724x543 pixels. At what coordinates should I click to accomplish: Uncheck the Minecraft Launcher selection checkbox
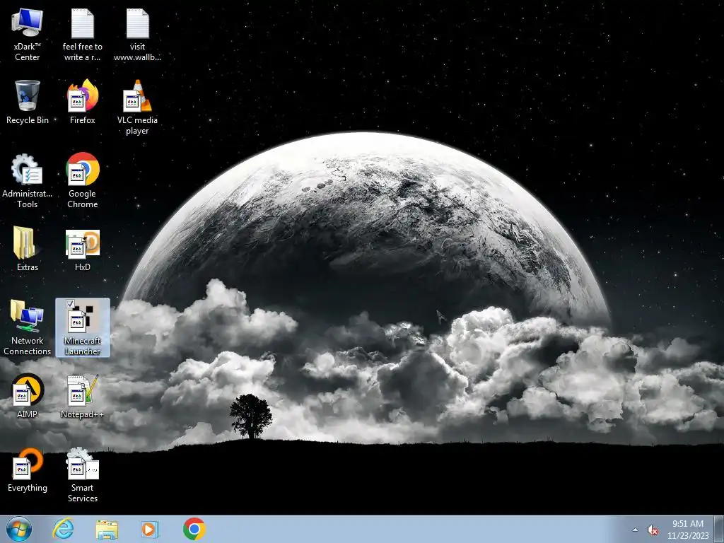pyautogui.click(x=70, y=303)
